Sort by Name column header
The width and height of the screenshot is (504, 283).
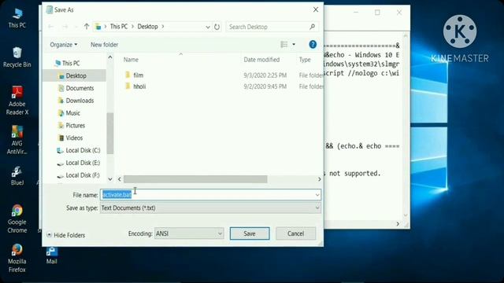point(131,60)
